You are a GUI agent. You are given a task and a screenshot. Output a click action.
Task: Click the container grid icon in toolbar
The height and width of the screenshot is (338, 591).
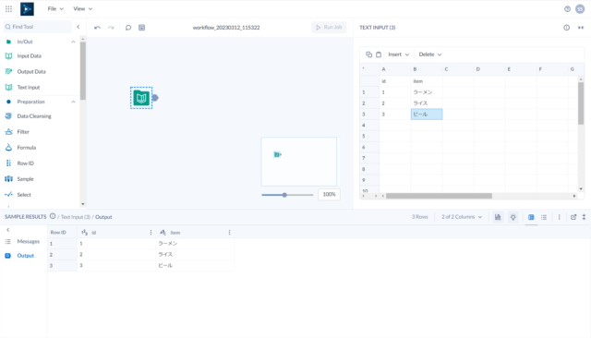[141, 28]
